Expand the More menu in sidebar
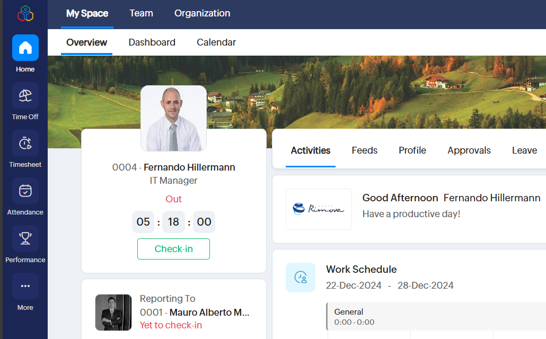546x339 pixels. (x=25, y=287)
